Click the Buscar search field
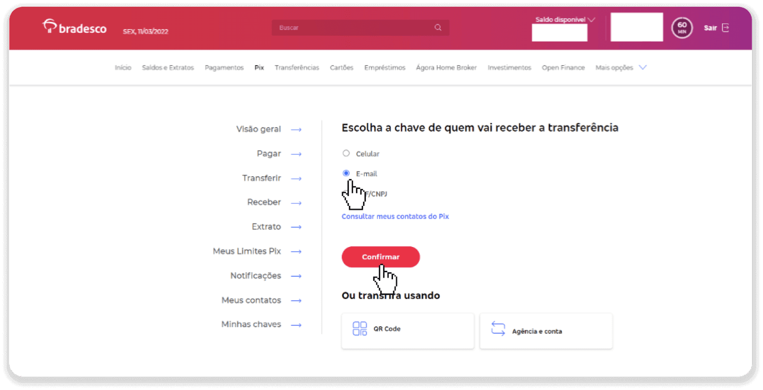The width and height of the screenshot is (763, 390). pyautogui.click(x=353, y=28)
